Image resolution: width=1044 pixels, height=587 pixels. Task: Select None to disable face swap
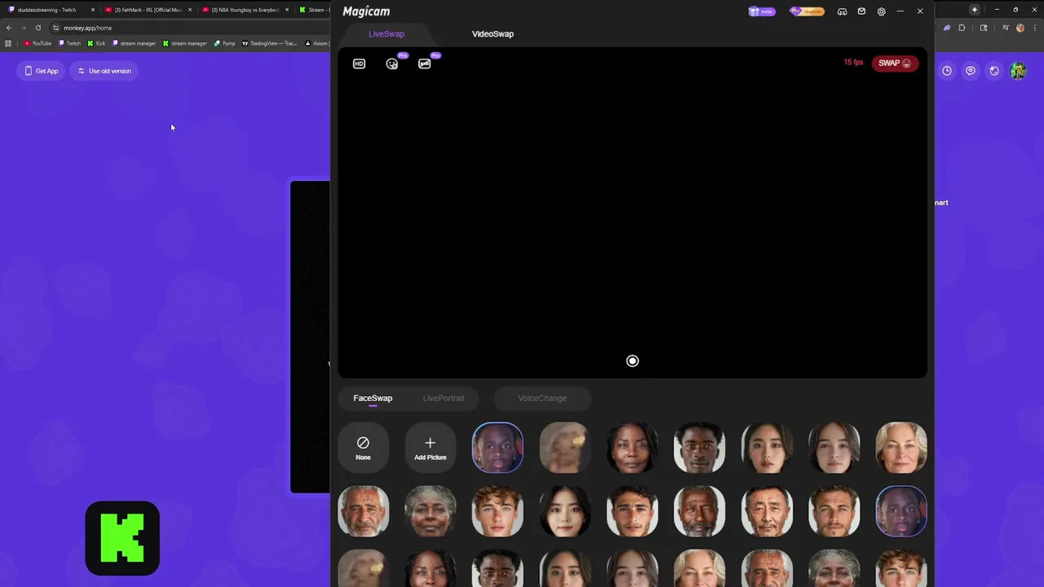point(363,447)
